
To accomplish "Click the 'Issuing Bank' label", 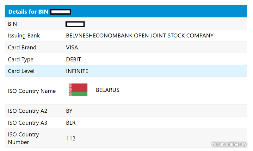I will pyautogui.click(x=24, y=35).
